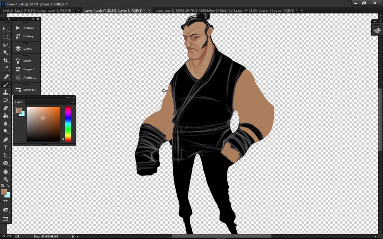Close the panel dock containing Actions

[38, 19]
